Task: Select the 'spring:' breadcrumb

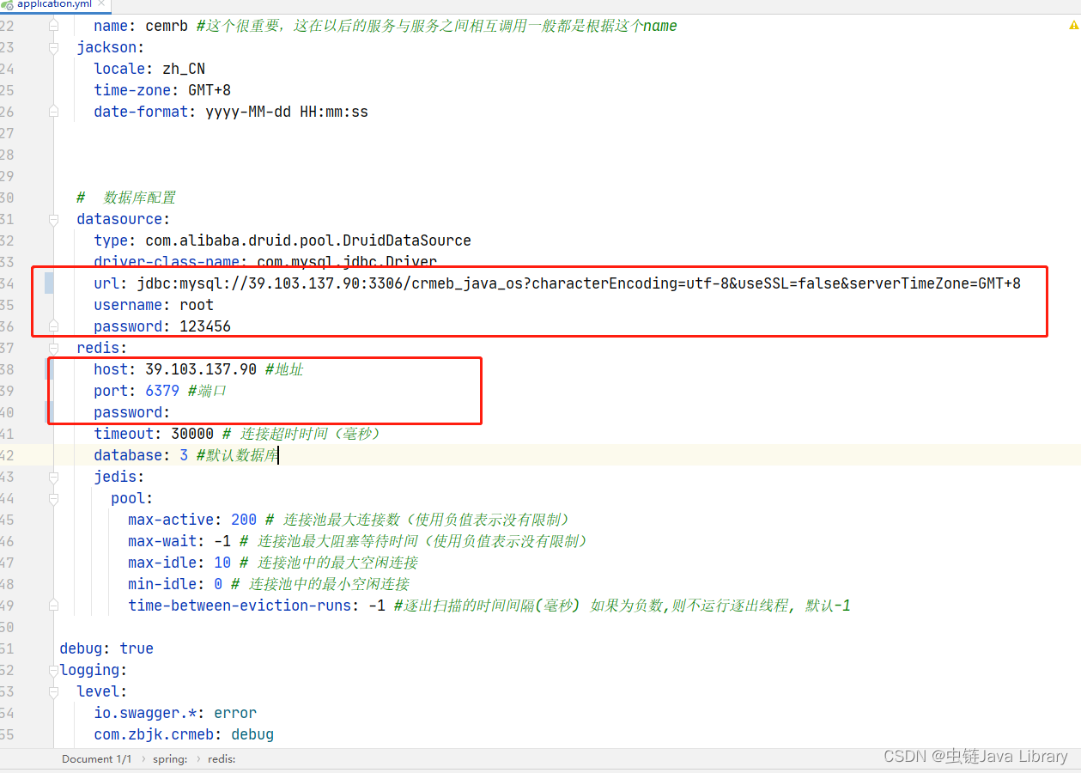Action: click(x=171, y=759)
